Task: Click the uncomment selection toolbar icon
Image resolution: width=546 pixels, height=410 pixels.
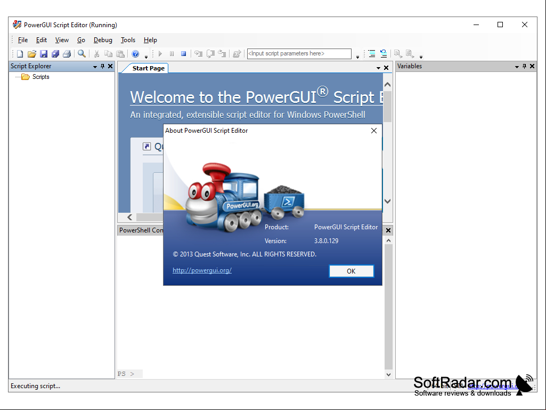Action: (410, 54)
